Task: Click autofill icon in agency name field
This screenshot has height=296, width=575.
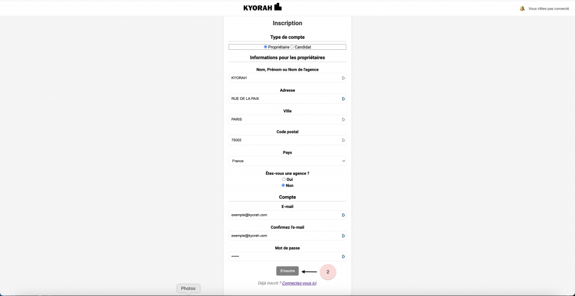Action: pos(343,78)
